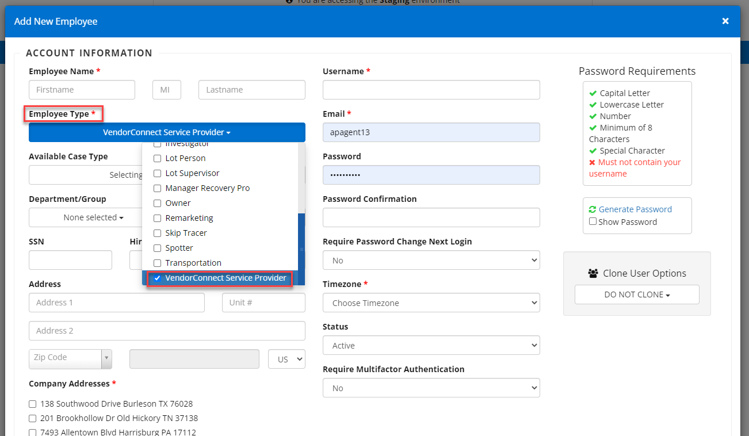Toggle the Show Password checkbox

click(x=593, y=221)
